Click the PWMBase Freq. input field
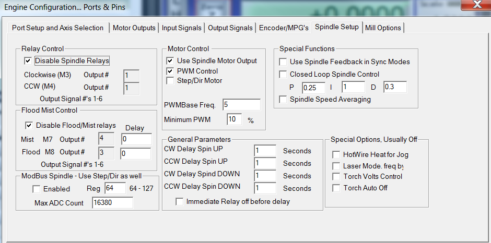This screenshot has width=491, height=243. pyautogui.click(x=241, y=105)
